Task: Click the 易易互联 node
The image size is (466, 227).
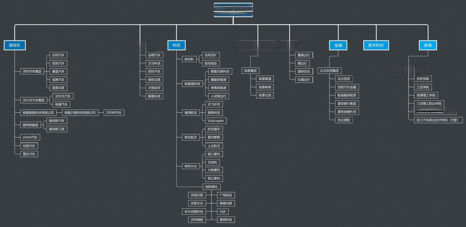Action: click(x=58, y=88)
